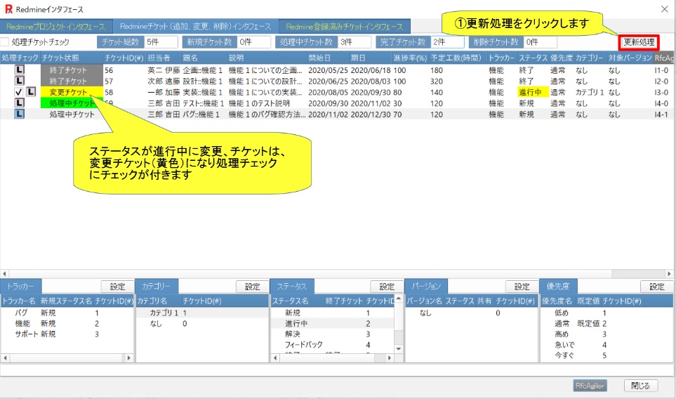Click the main table's horizontal scrollbar track
The height and width of the screenshot is (399, 676).
click(x=337, y=273)
